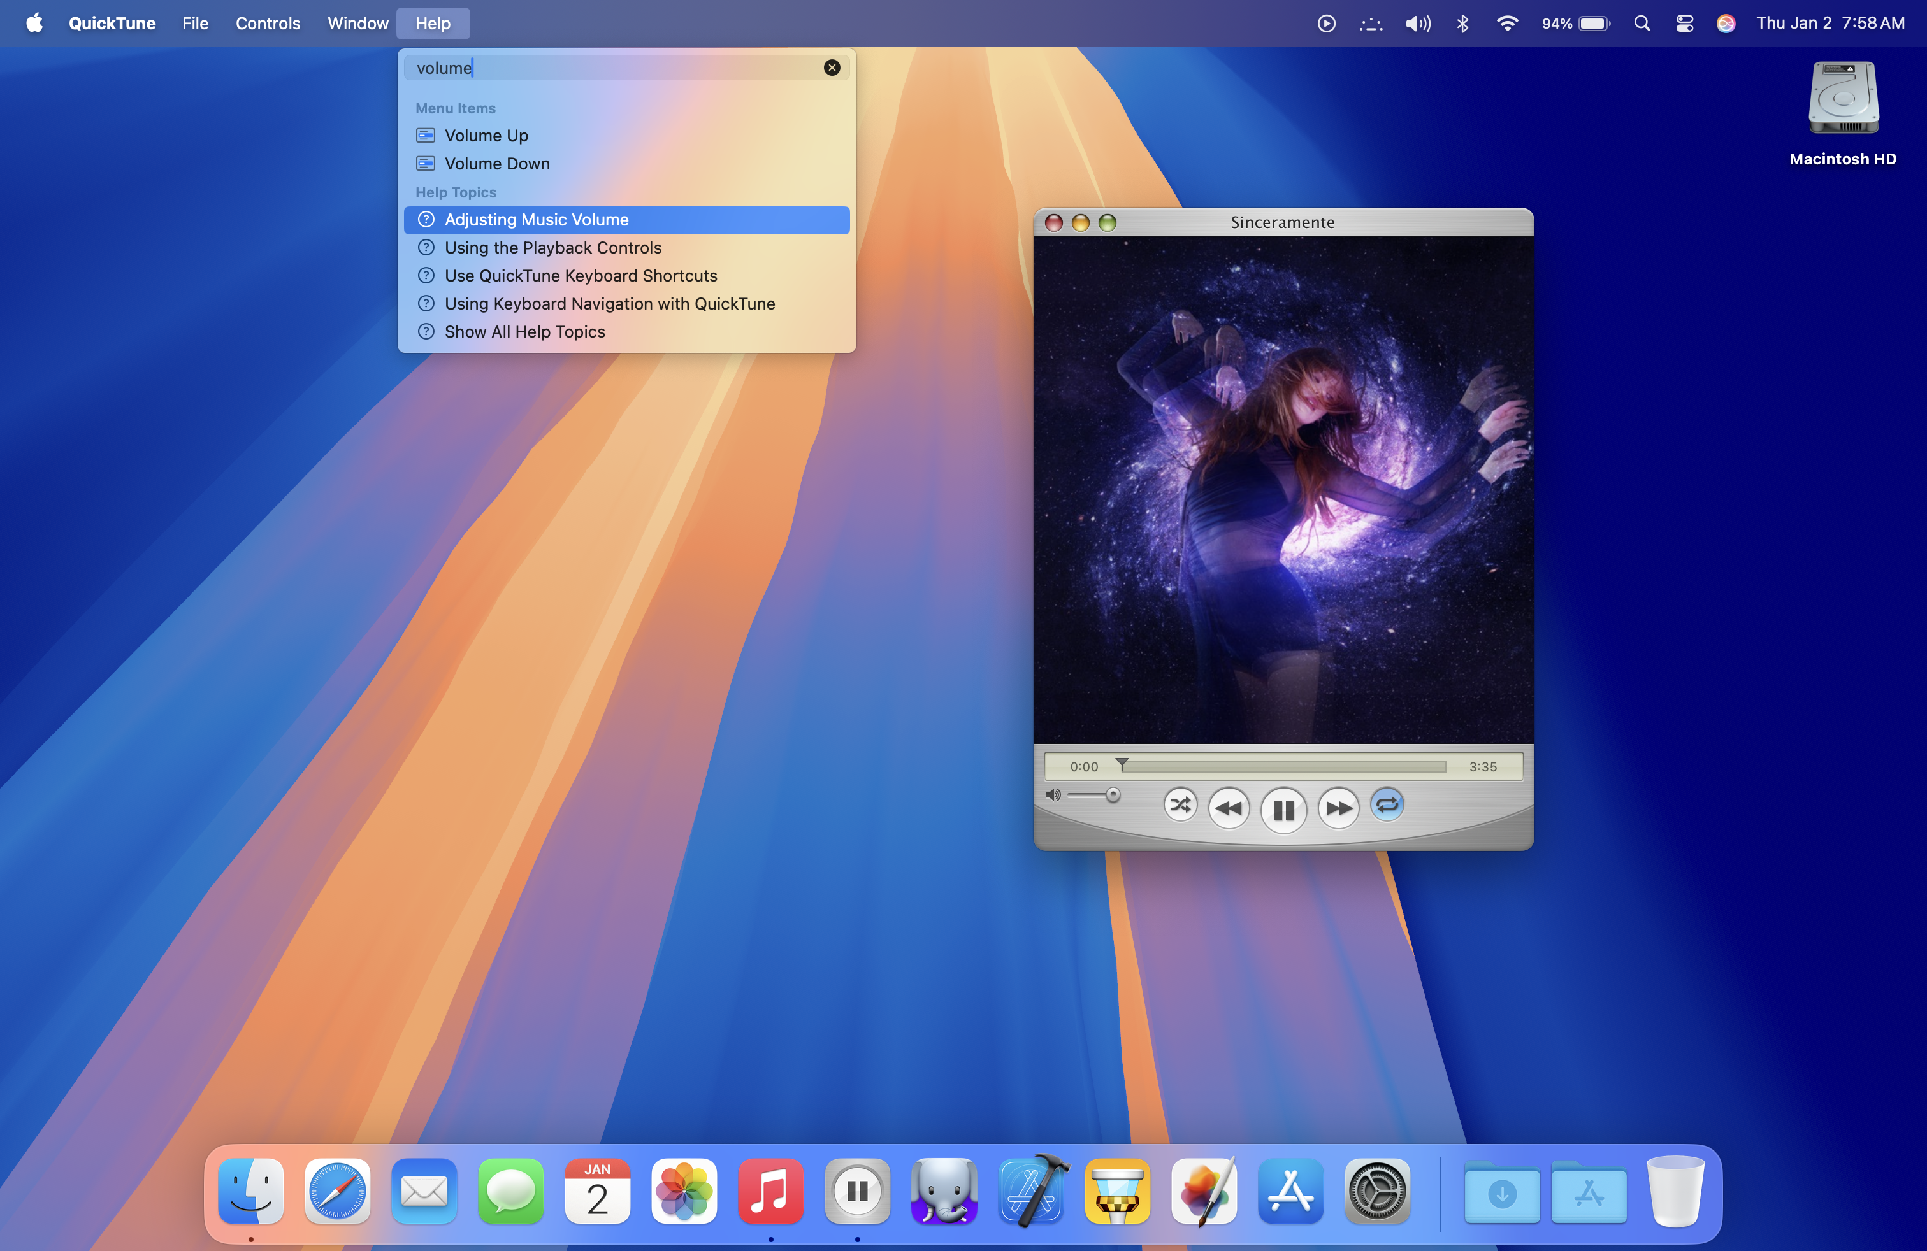Open the Apple menu
This screenshot has height=1251, width=1927.
[x=34, y=24]
